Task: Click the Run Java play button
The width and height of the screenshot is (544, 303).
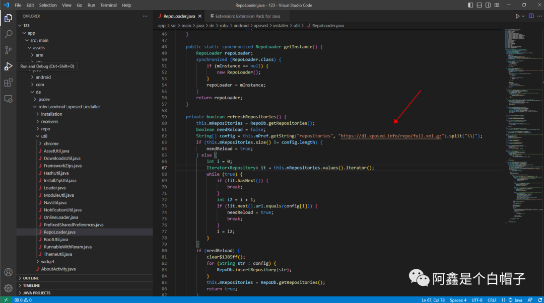Action: (517, 16)
